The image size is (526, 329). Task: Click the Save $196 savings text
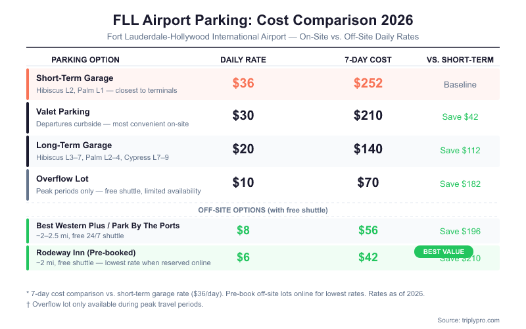pyautogui.click(x=460, y=231)
